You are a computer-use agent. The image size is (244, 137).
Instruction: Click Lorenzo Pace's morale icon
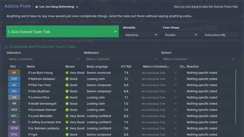click(67, 97)
